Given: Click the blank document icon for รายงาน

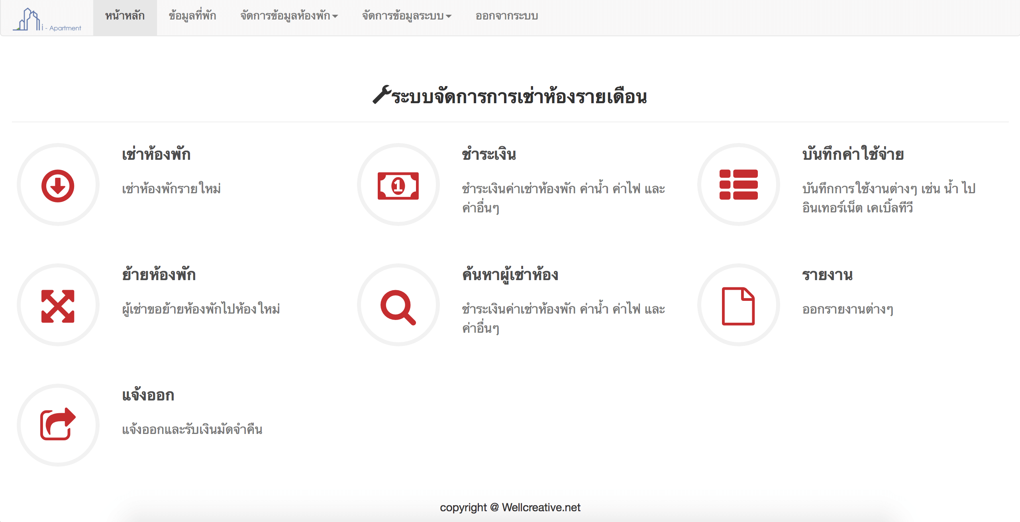Looking at the screenshot, I should coord(738,306).
